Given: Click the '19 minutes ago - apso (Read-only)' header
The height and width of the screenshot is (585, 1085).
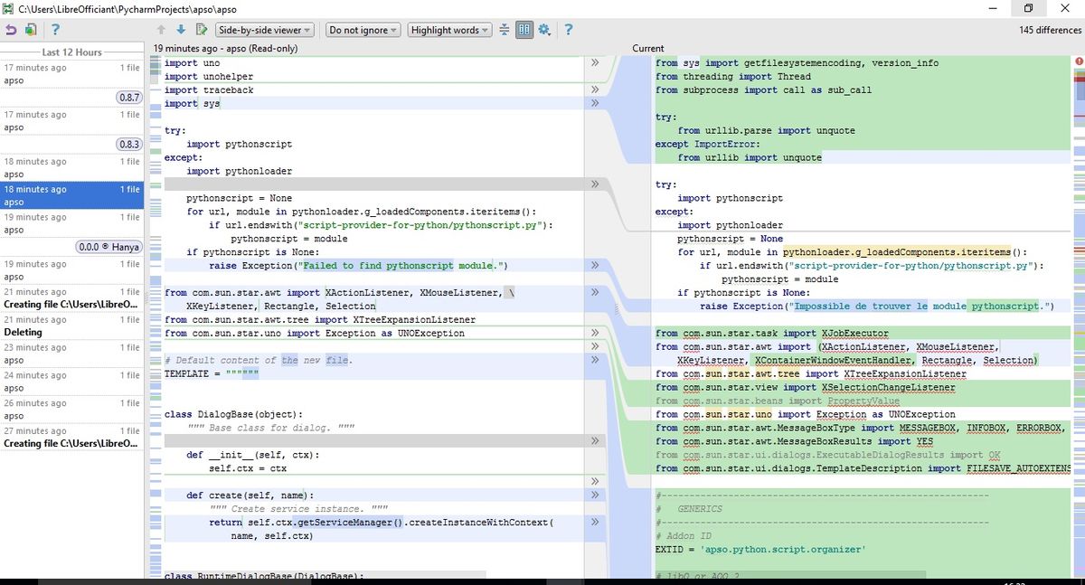Looking at the screenshot, I should 225,49.
